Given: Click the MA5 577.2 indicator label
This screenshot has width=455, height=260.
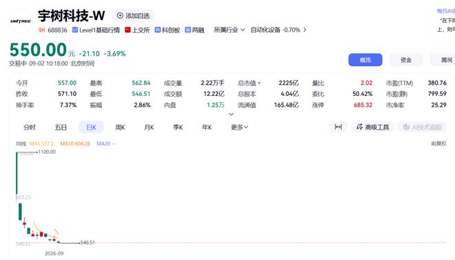Looking at the screenshot, I should (x=41, y=143).
